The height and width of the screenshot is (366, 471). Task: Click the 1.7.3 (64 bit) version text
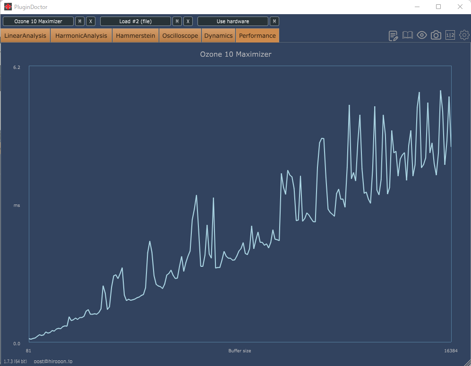pyautogui.click(x=15, y=361)
